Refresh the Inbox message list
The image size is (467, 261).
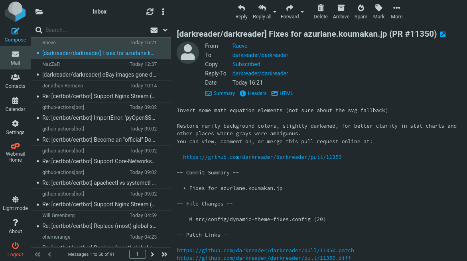click(150, 12)
